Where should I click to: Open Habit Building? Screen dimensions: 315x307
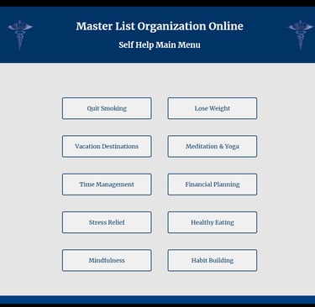click(213, 260)
